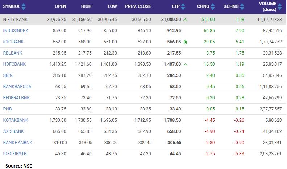Click NIFTY BANK percent change 1.68

[240, 19]
